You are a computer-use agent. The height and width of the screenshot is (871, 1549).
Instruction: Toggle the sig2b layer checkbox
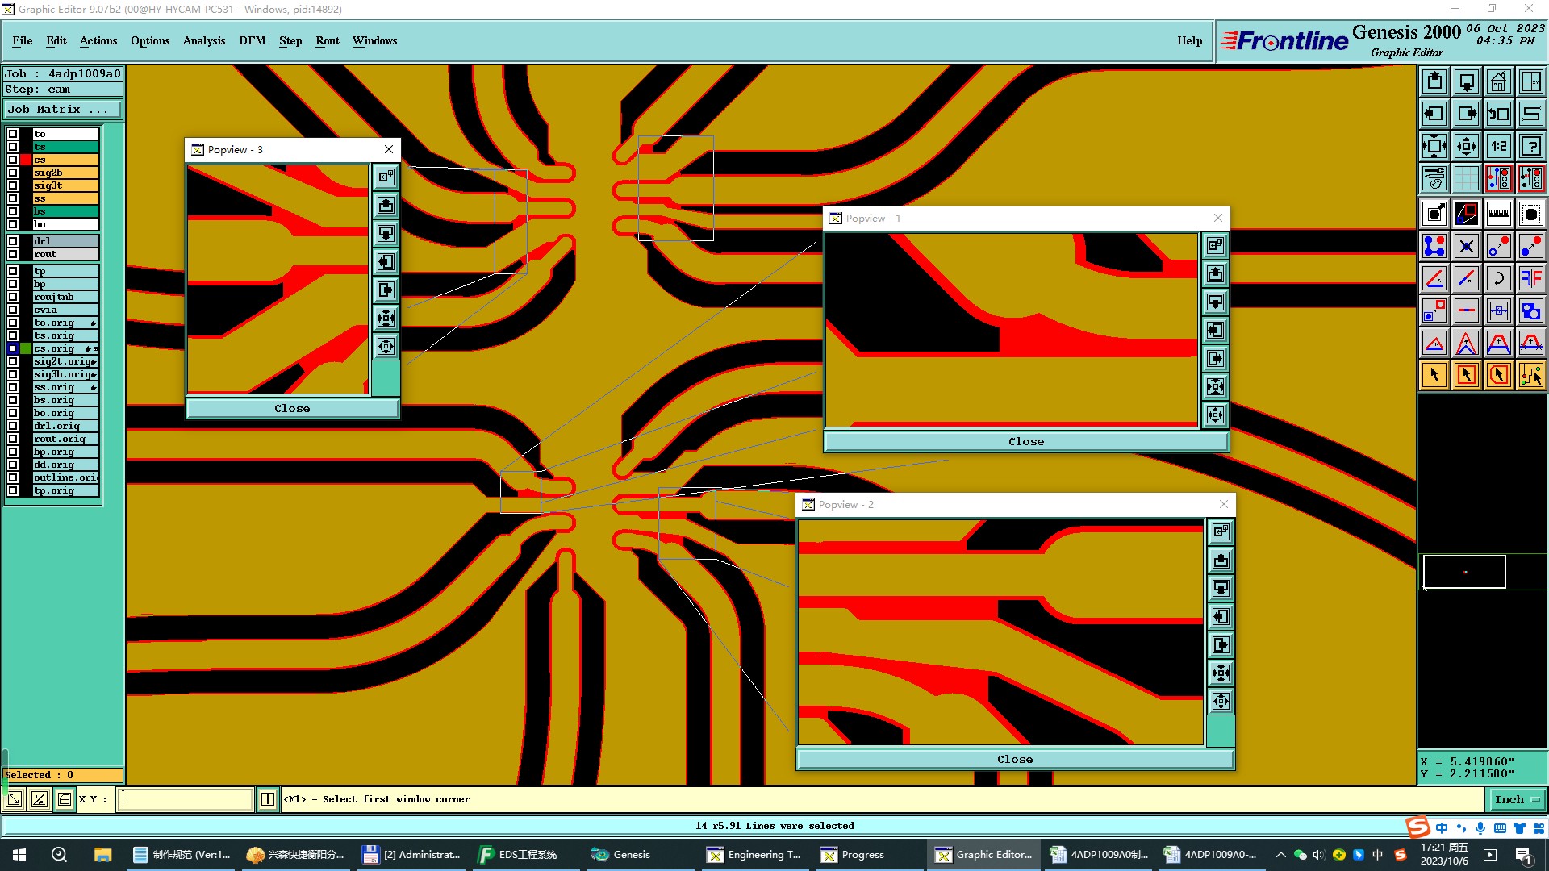13,173
